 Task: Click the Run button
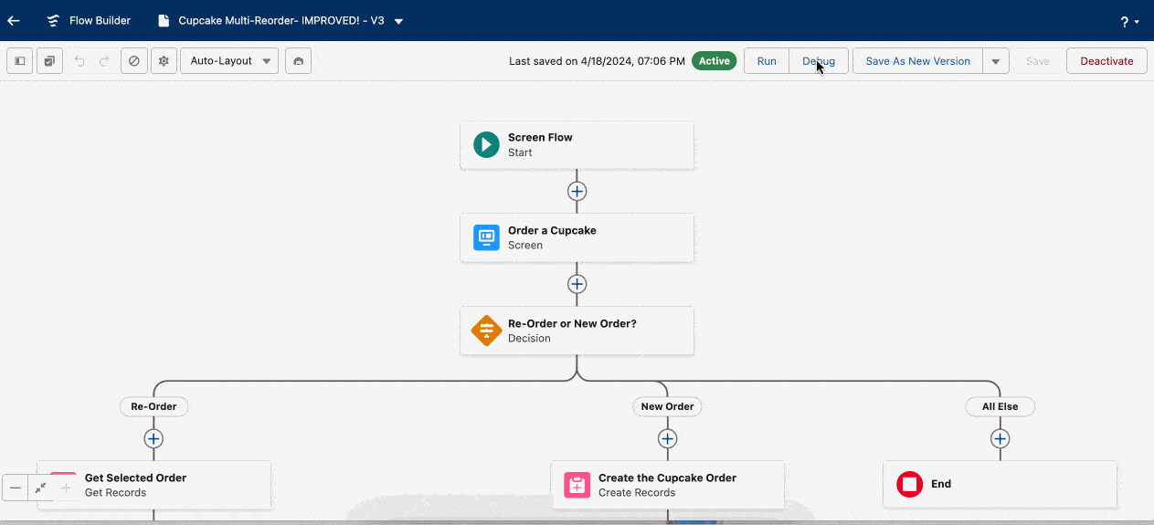tap(767, 61)
